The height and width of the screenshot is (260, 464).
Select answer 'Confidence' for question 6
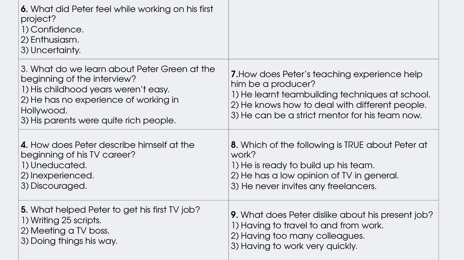click(x=52, y=29)
